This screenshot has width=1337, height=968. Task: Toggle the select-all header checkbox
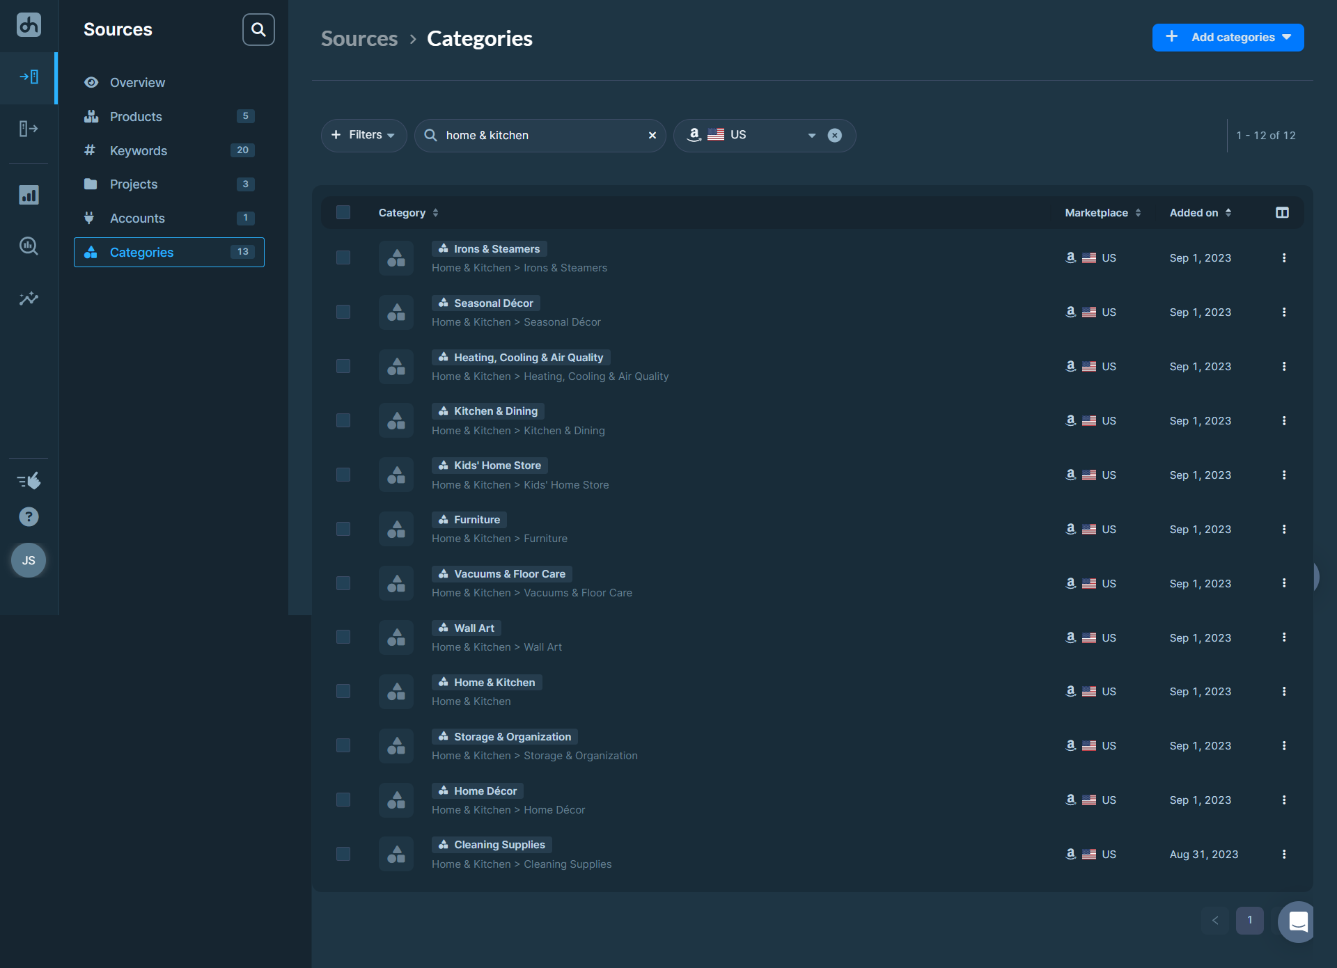(x=343, y=213)
